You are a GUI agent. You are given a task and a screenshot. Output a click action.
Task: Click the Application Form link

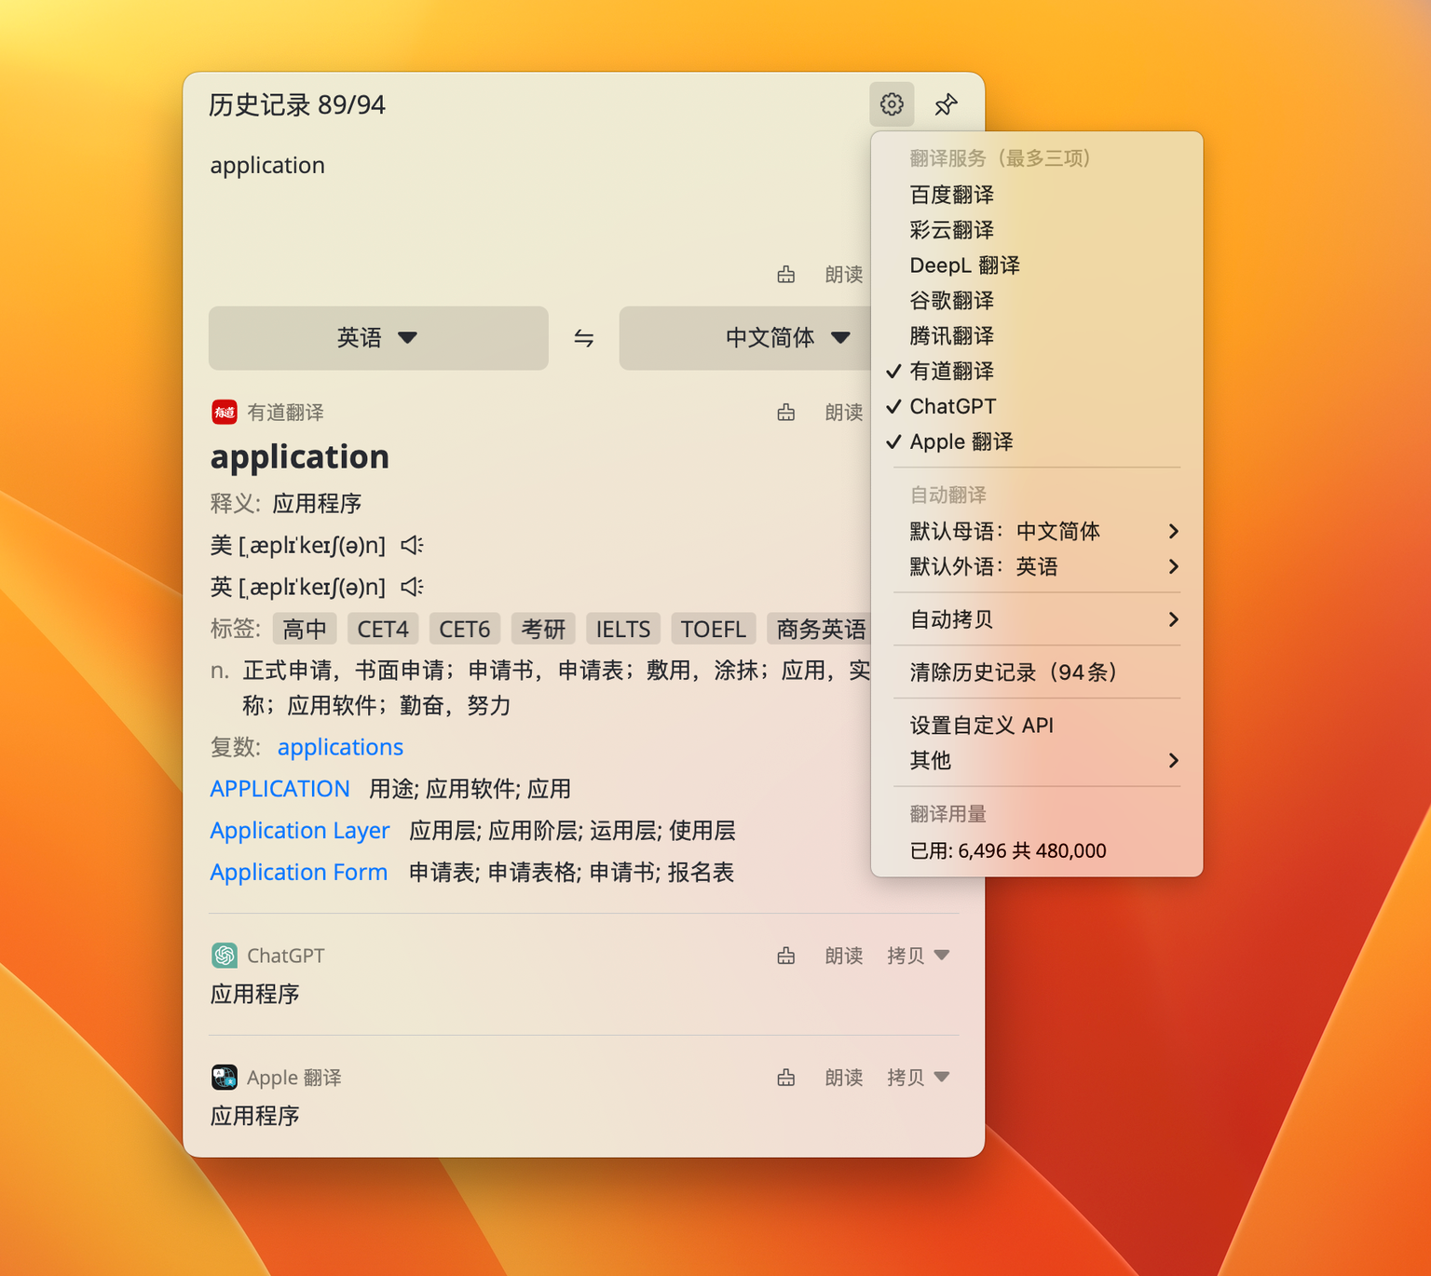click(x=298, y=872)
